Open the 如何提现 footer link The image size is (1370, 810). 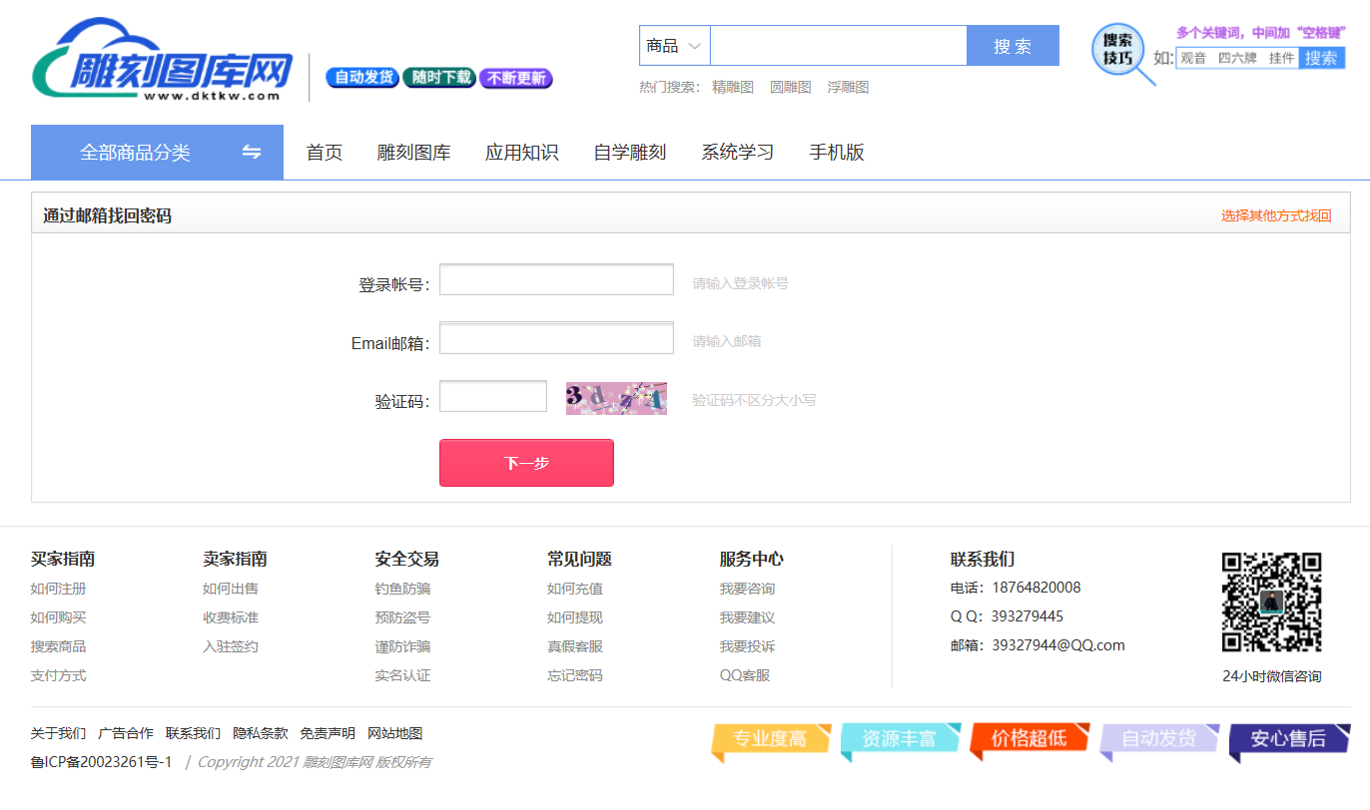coord(575,617)
